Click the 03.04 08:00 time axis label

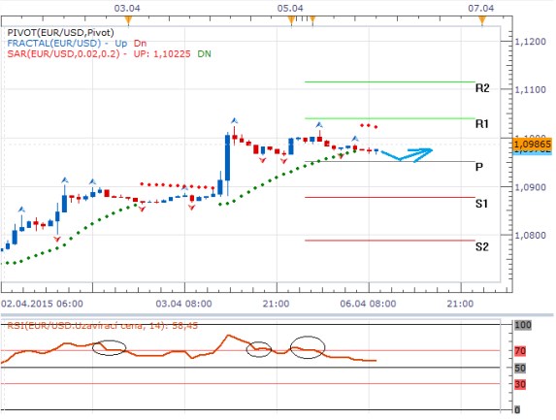pos(183,304)
